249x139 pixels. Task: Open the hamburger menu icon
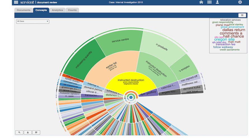16,2
